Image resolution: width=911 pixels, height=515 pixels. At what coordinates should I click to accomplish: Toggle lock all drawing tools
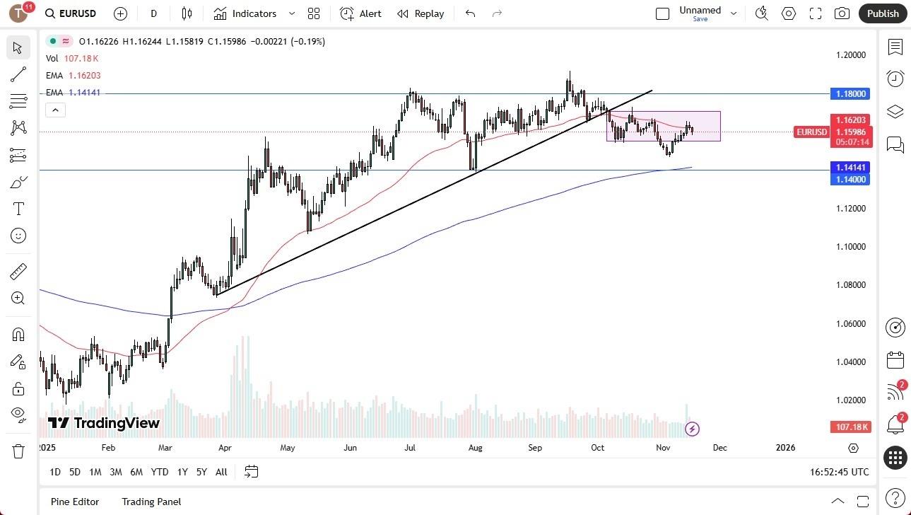(x=18, y=388)
